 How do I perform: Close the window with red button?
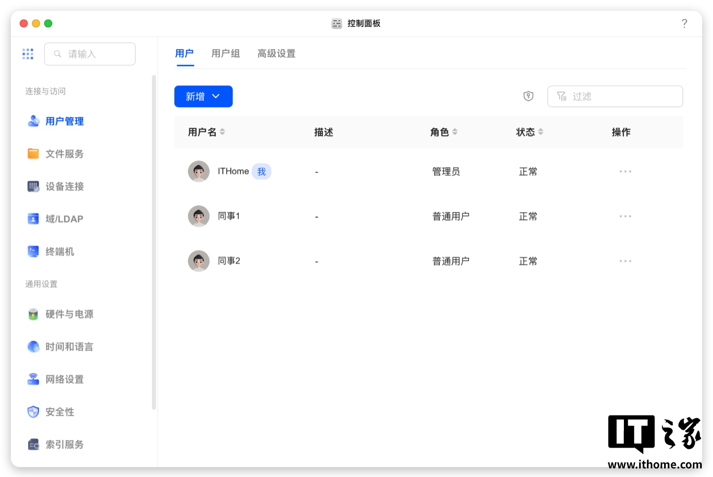pos(24,23)
